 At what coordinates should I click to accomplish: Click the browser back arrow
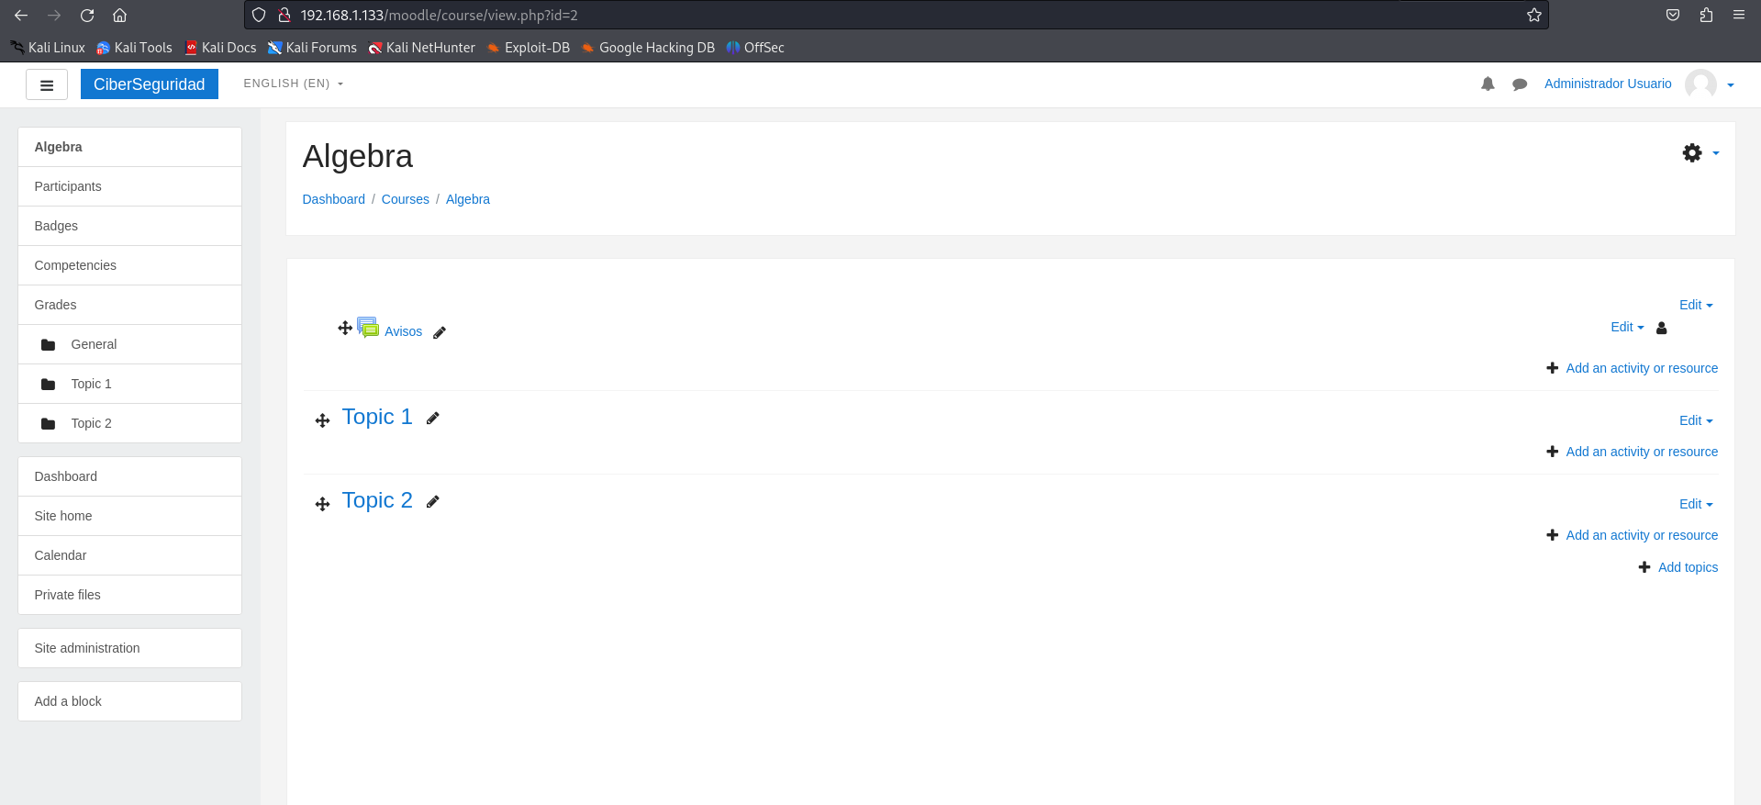21,16
